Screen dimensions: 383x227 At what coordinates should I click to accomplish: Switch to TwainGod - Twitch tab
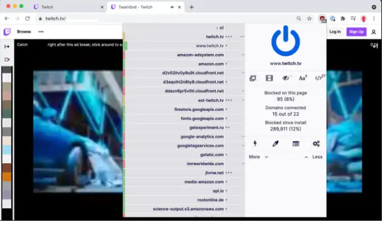point(146,7)
